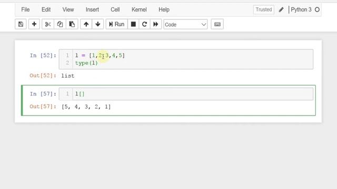Viewport: 337px width, 189px height.
Task: Open the View menu
Action: (68, 9)
